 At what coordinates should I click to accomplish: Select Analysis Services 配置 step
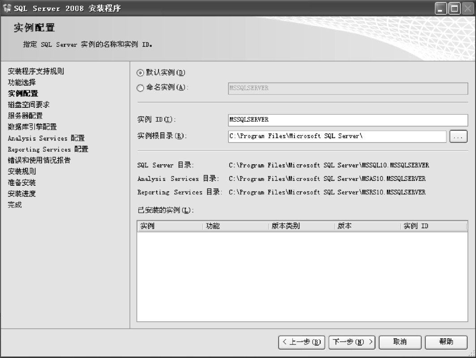pyautogui.click(x=46, y=138)
